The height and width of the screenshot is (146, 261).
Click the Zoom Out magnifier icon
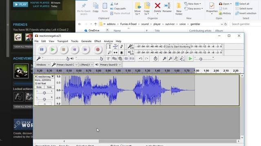click(x=170, y=58)
